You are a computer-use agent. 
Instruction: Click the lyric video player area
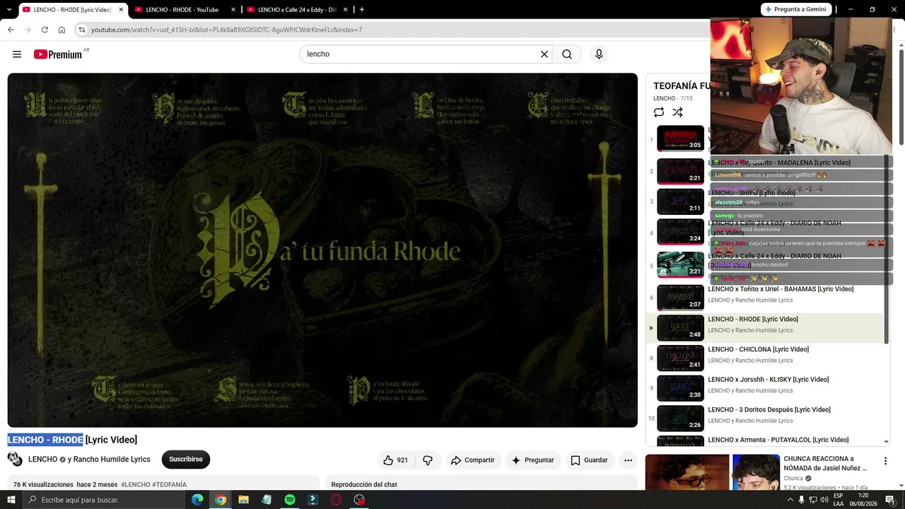[x=322, y=250]
